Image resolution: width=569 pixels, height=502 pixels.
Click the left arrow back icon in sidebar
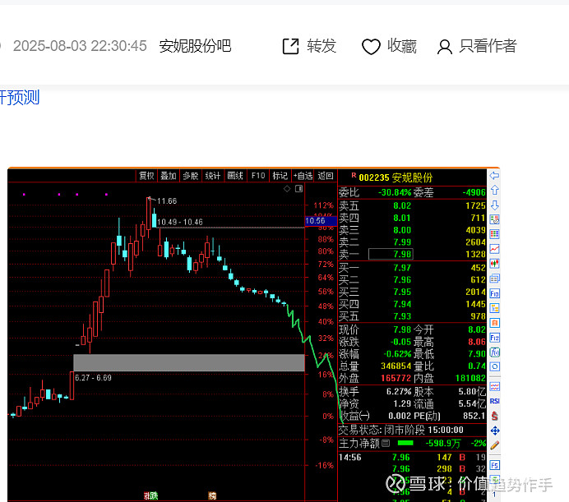pos(494,176)
